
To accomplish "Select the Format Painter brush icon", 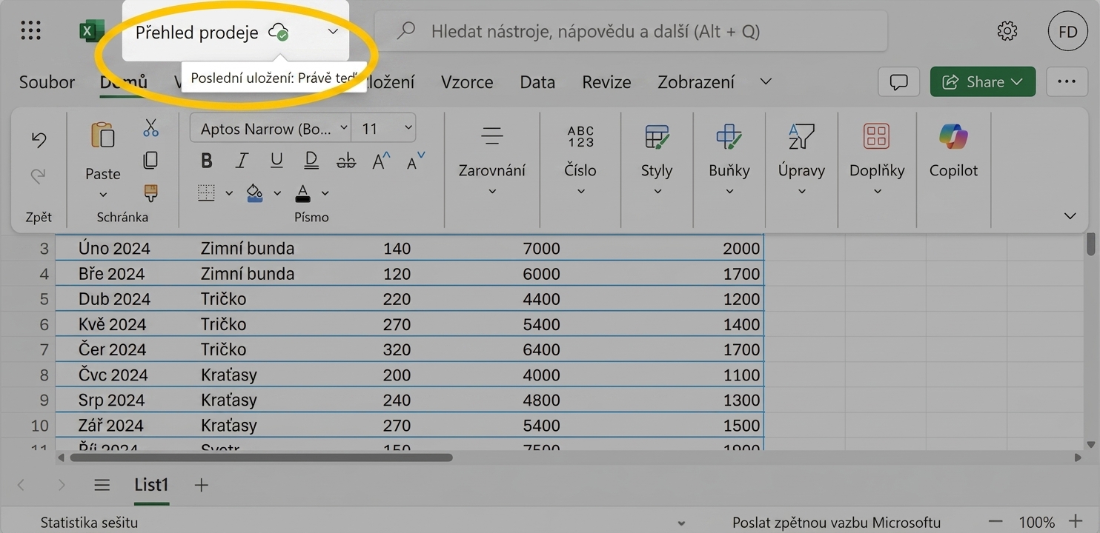I will (150, 192).
